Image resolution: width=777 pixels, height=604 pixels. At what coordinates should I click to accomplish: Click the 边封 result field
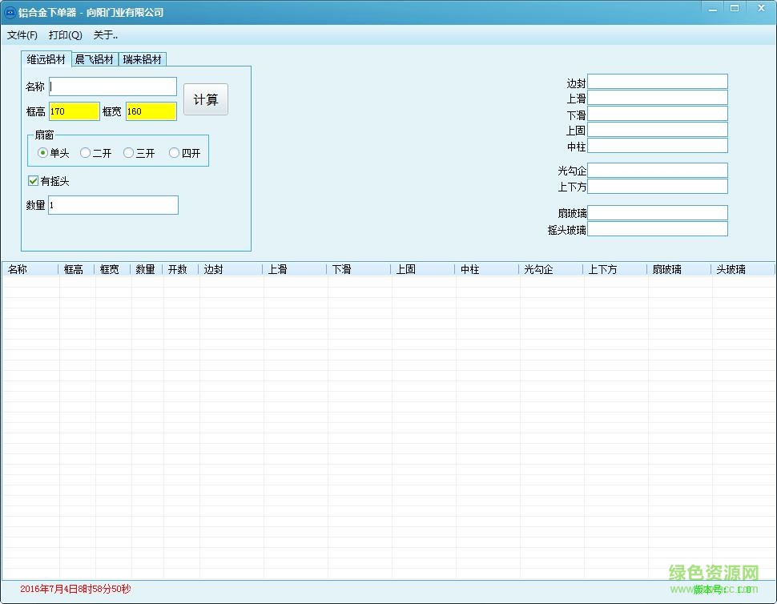point(657,81)
